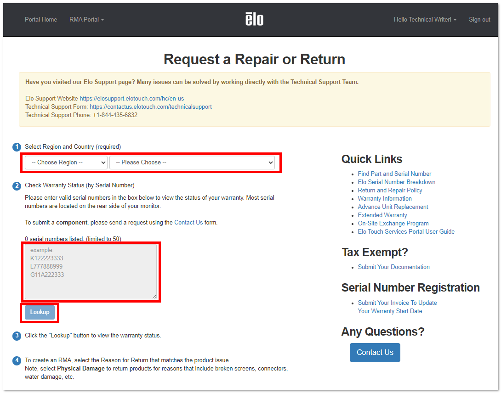Click the blue Contact Us button
501x393 pixels.
375,353
